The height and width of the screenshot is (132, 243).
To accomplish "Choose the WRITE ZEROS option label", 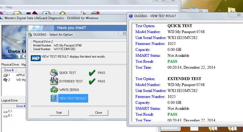I will (x=69, y=90).
